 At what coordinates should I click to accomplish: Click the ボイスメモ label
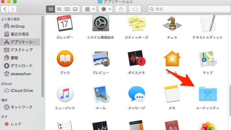[x=137, y=73]
